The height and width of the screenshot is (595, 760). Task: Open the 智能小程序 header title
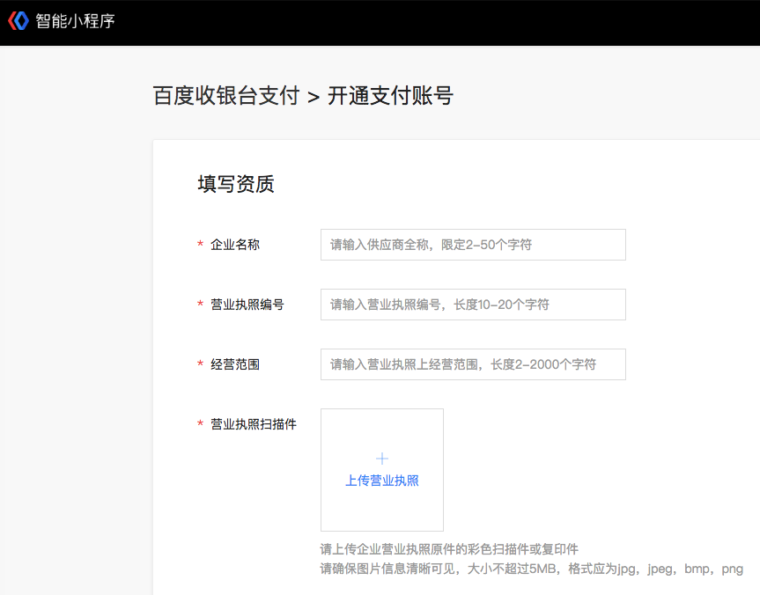[x=75, y=21]
